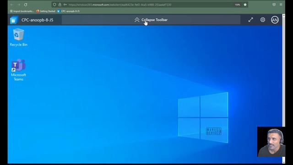Click the webcam presenter video thumbnail
Viewport: 293px width, 165px height.
click(x=271, y=142)
